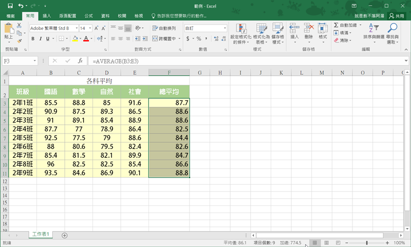Open the 公式 ribbon tab
This screenshot has width=411, height=247.
tap(88, 16)
